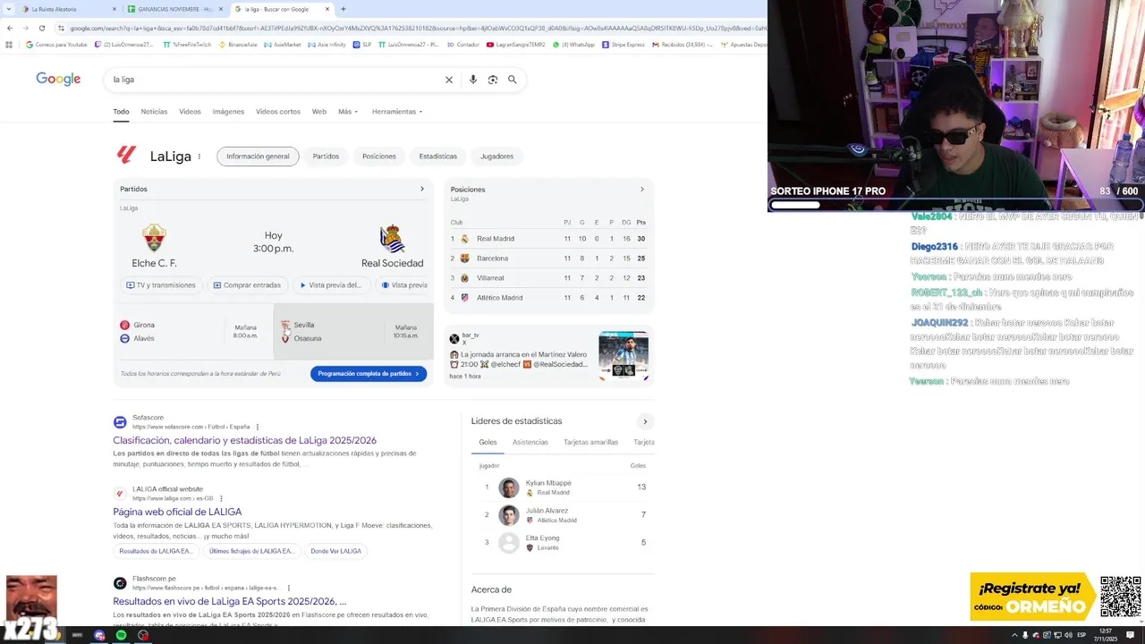Screen dimensions: 1145x644
Task: Select Real Madrid row in standings
Action: point(548,239)
